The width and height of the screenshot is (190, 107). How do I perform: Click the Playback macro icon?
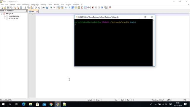point(99,7)
